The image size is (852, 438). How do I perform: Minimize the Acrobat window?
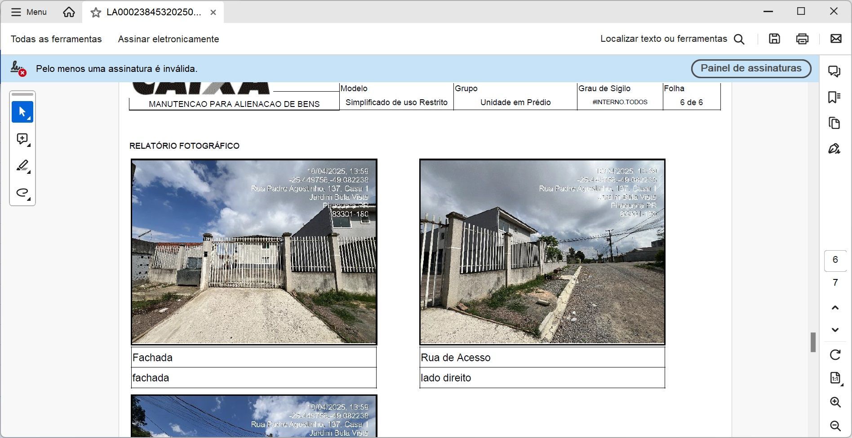point(768,11)
